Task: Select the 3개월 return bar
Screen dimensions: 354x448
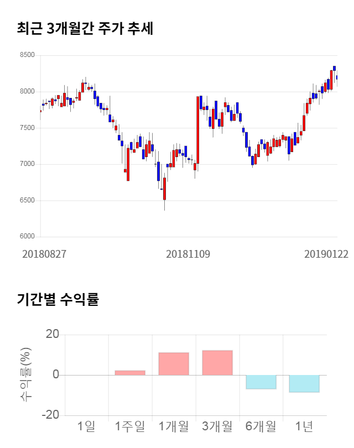Action: (217, 363)
